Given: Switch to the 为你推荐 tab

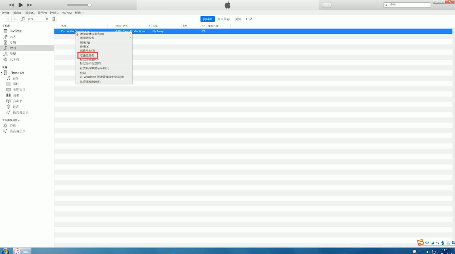Looking at the screenshot, I should tap(223, 19).
